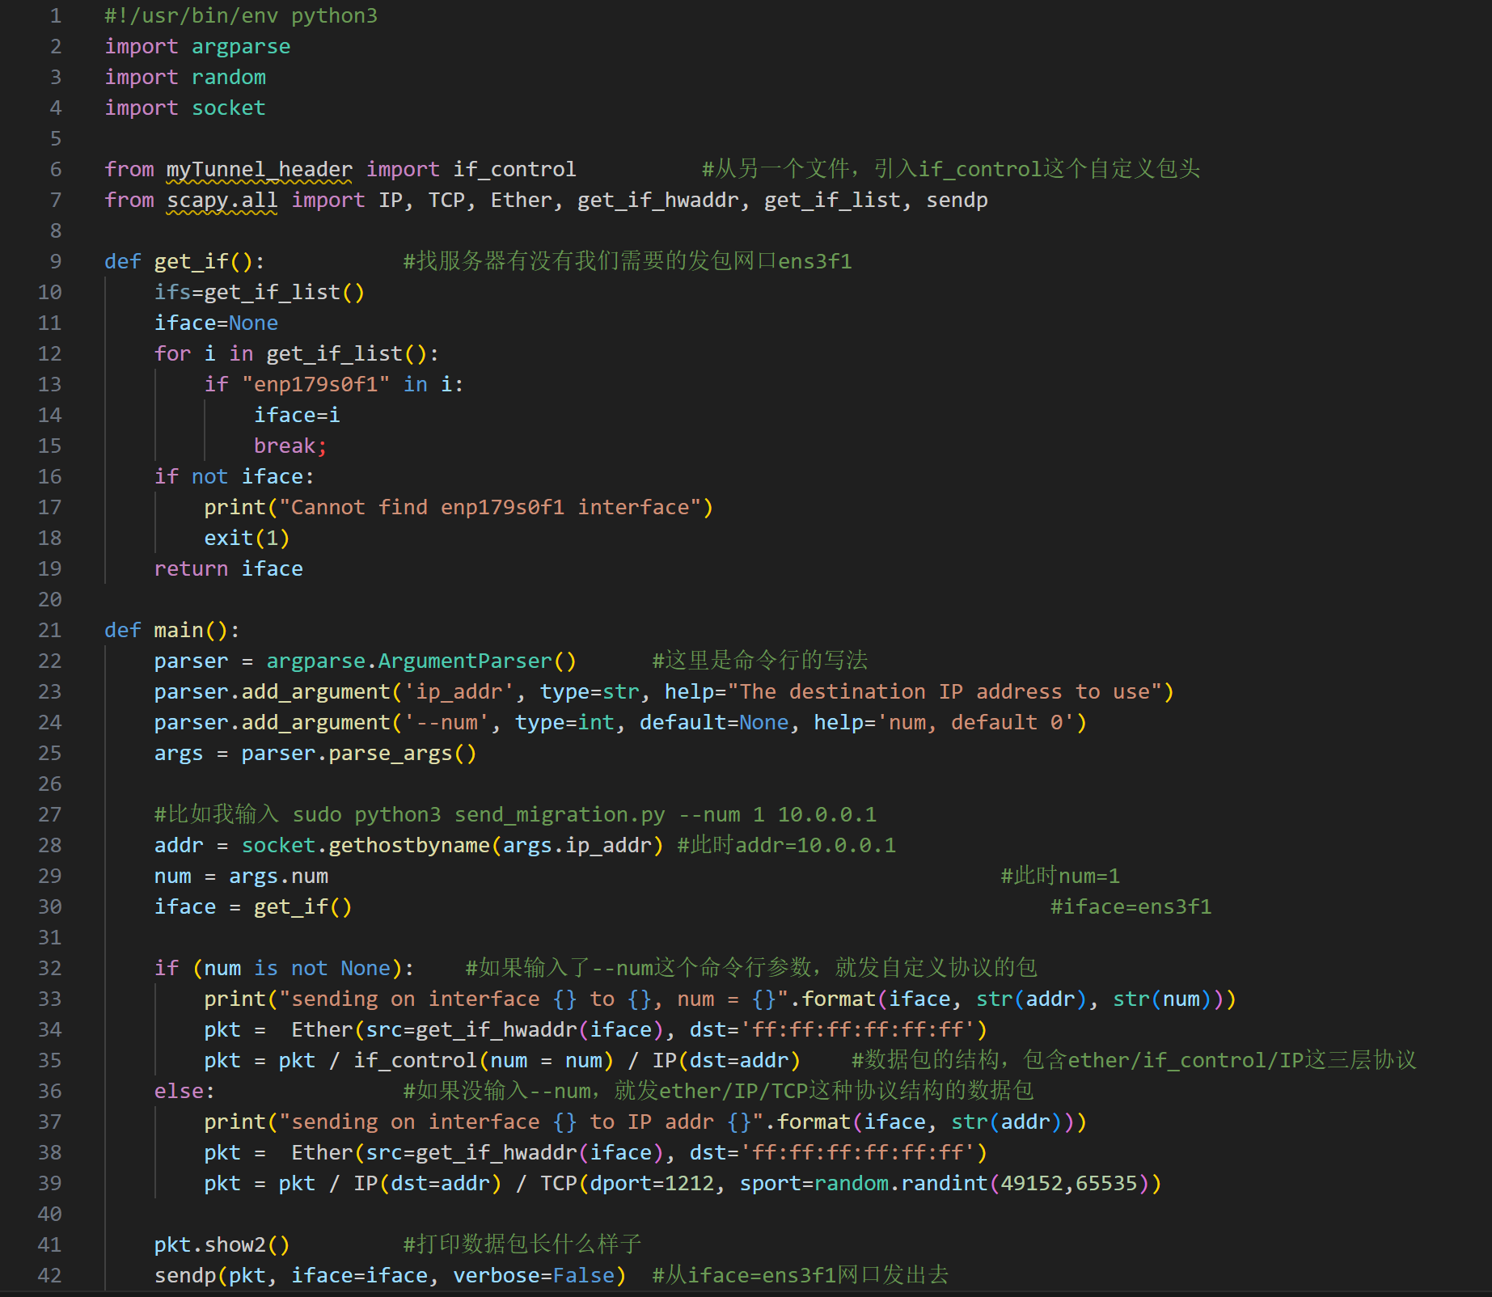Click 'sendp' call on line 42
1492x1297 pixels.
coord(185,1276)
